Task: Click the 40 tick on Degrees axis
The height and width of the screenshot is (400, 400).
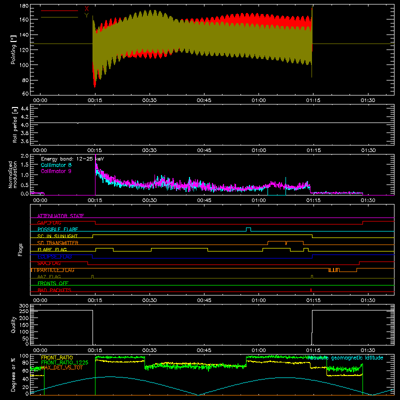Action: [x=25, y=379]
